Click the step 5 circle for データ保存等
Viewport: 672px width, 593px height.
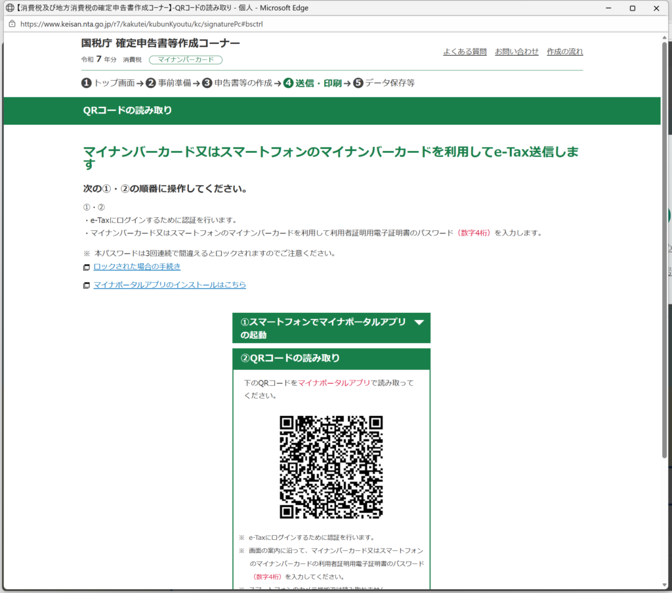[x=358, y=83]
